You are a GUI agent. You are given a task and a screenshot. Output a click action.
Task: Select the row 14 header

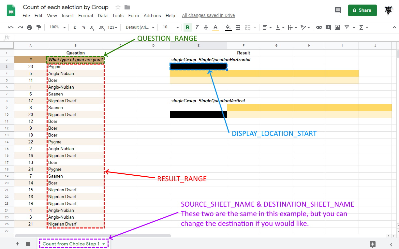point(7,142)
